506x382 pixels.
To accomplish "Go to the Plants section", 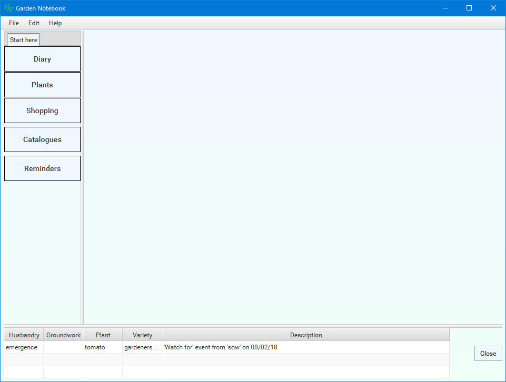I will tap(42, 85).
